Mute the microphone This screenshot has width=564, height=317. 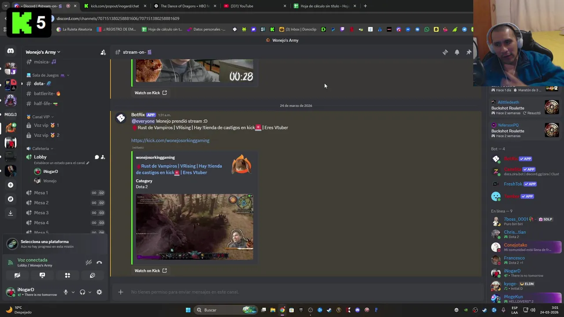66,292
